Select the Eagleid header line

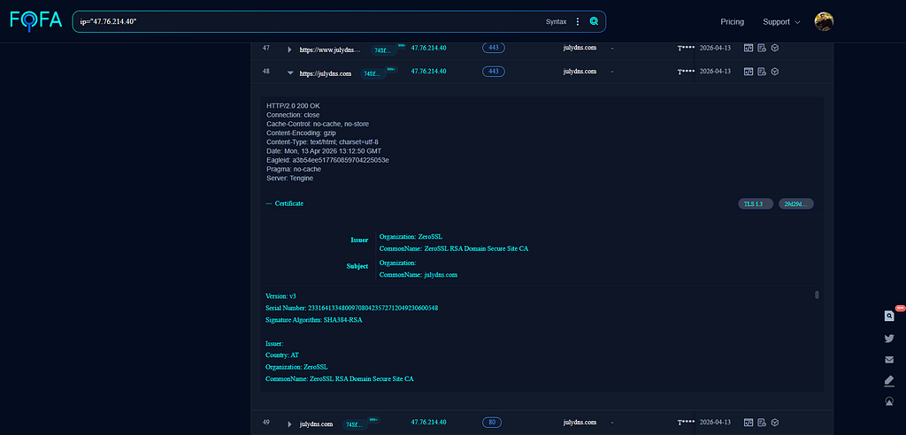327,160
